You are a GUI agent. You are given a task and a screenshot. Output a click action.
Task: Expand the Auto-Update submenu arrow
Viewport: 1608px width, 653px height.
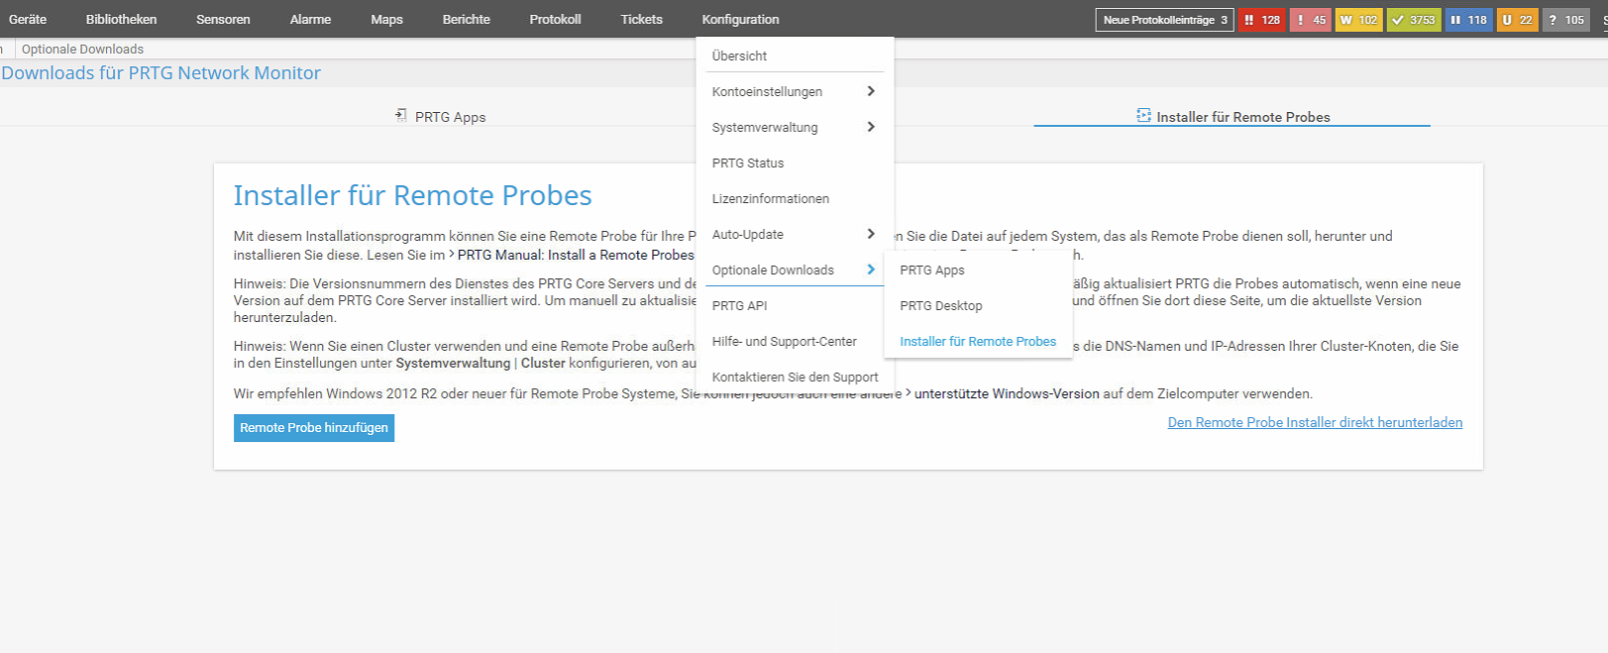871,234
